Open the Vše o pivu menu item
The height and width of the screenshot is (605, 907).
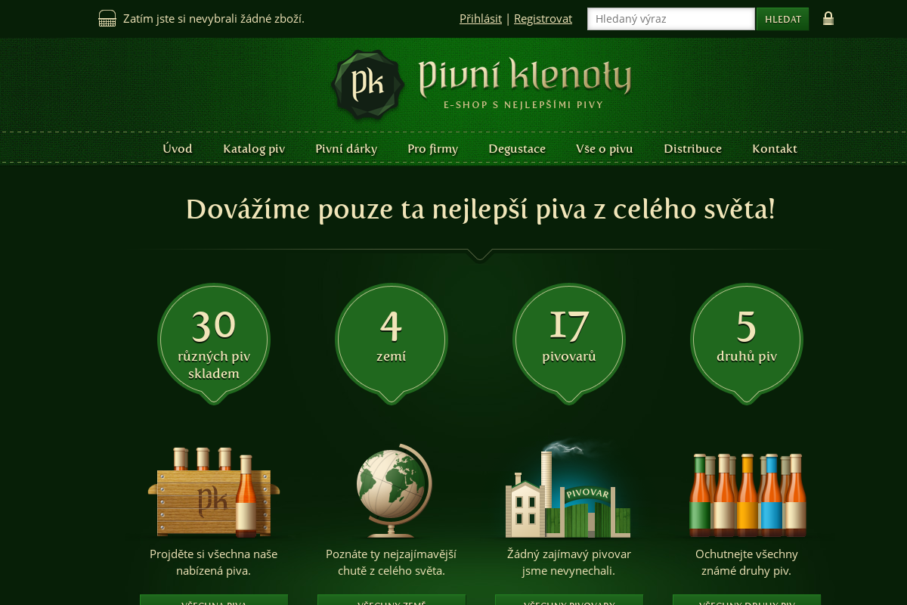pyautogui.click(x=604, y=149)
